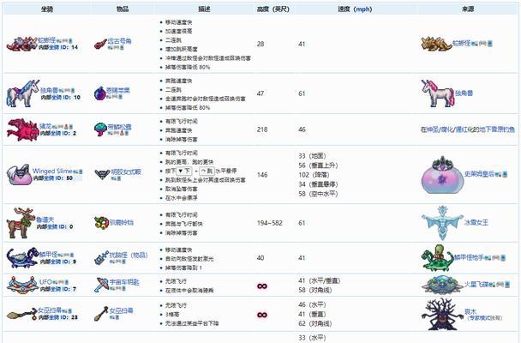
Task: Click the 远古号角 Ancient Horn item icon
Action: (100, 45)
